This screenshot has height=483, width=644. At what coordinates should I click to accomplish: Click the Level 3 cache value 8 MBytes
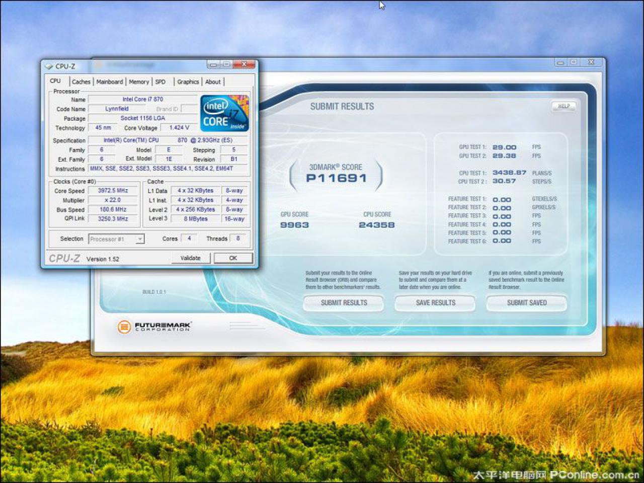coord(196,219)
